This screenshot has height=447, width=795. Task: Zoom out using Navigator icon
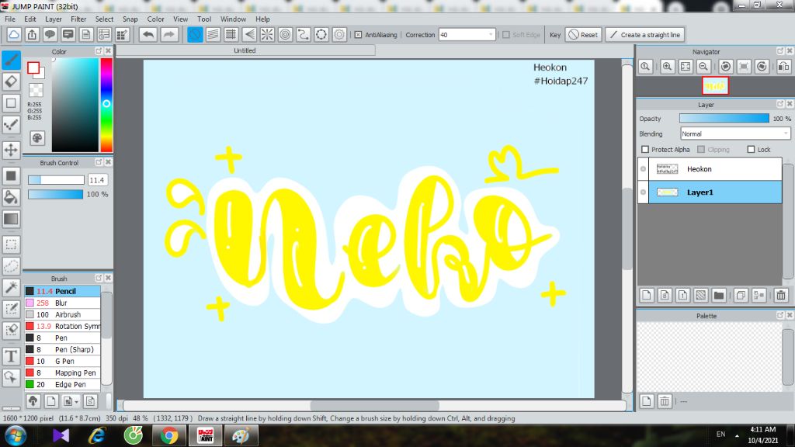(703, 67)
